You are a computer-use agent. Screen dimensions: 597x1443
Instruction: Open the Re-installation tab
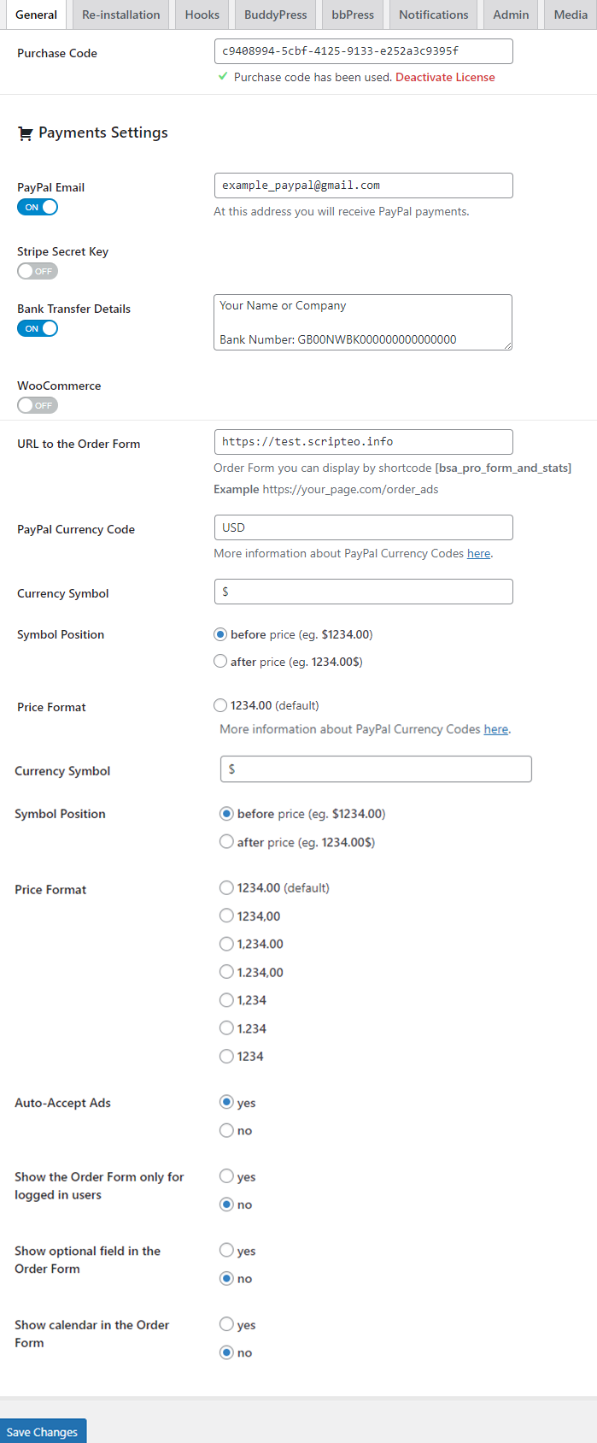(x=120, y=15)
